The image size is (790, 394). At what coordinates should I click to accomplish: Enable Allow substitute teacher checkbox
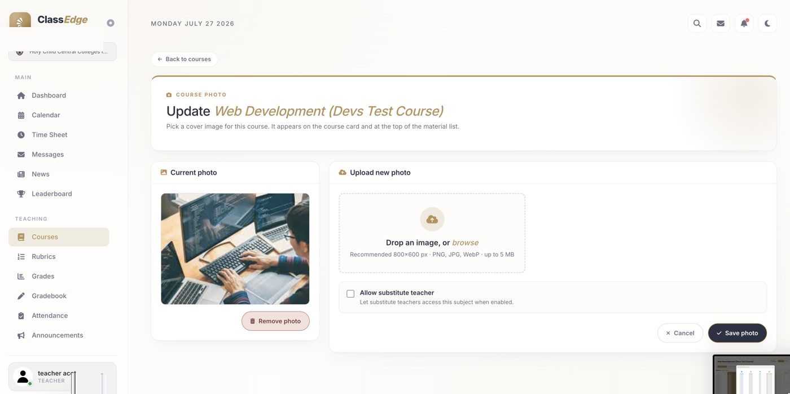[x=350, y=294]
